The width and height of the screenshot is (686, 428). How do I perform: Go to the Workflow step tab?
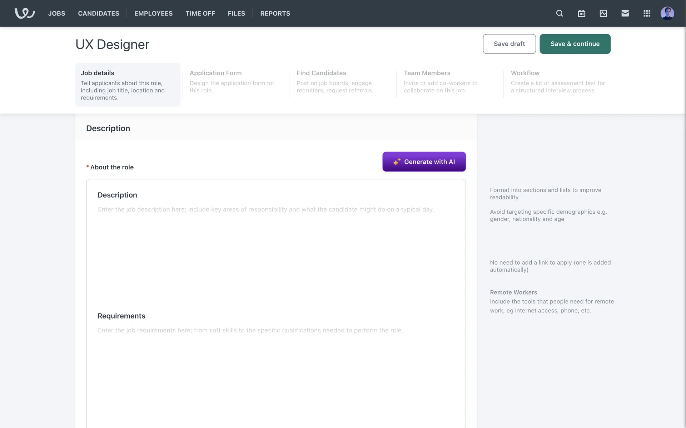(557, 81)
